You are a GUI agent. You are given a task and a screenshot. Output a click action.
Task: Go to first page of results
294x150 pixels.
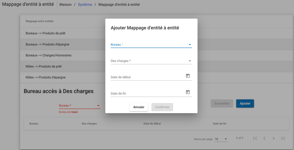(x=255, y=138)
